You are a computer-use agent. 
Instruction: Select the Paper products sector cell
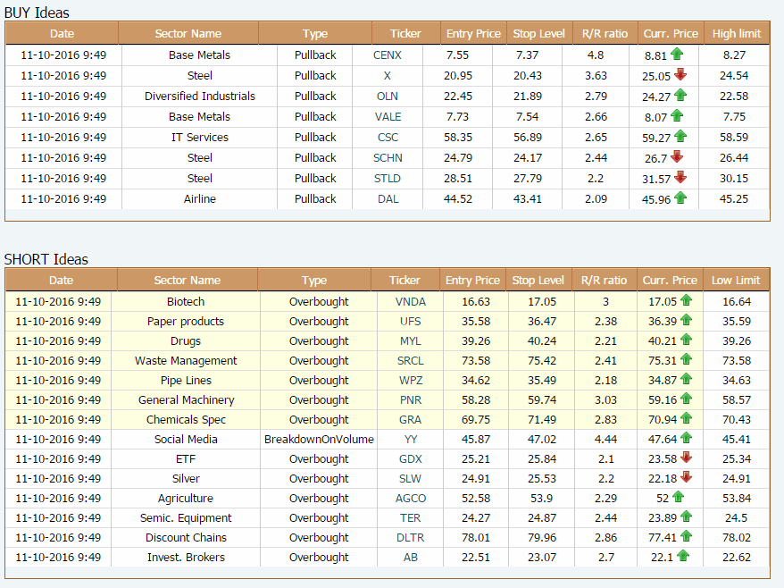tap(186, 322)
